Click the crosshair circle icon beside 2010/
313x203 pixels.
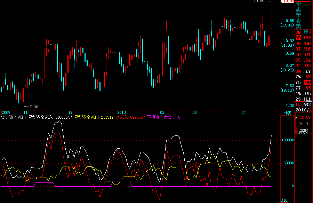coord(311,110)
